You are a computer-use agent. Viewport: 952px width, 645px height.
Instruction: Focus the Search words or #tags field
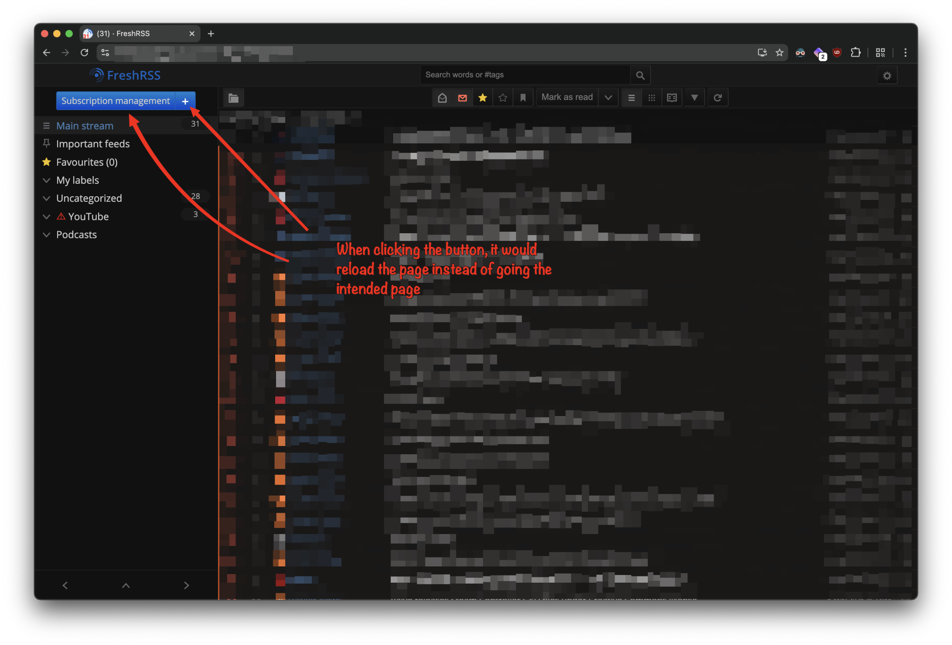point(525,75)
